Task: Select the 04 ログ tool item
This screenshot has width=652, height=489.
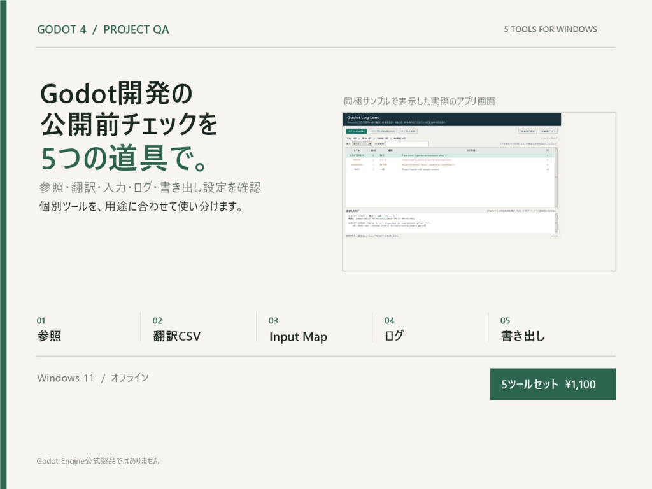Action: [393, 329]
